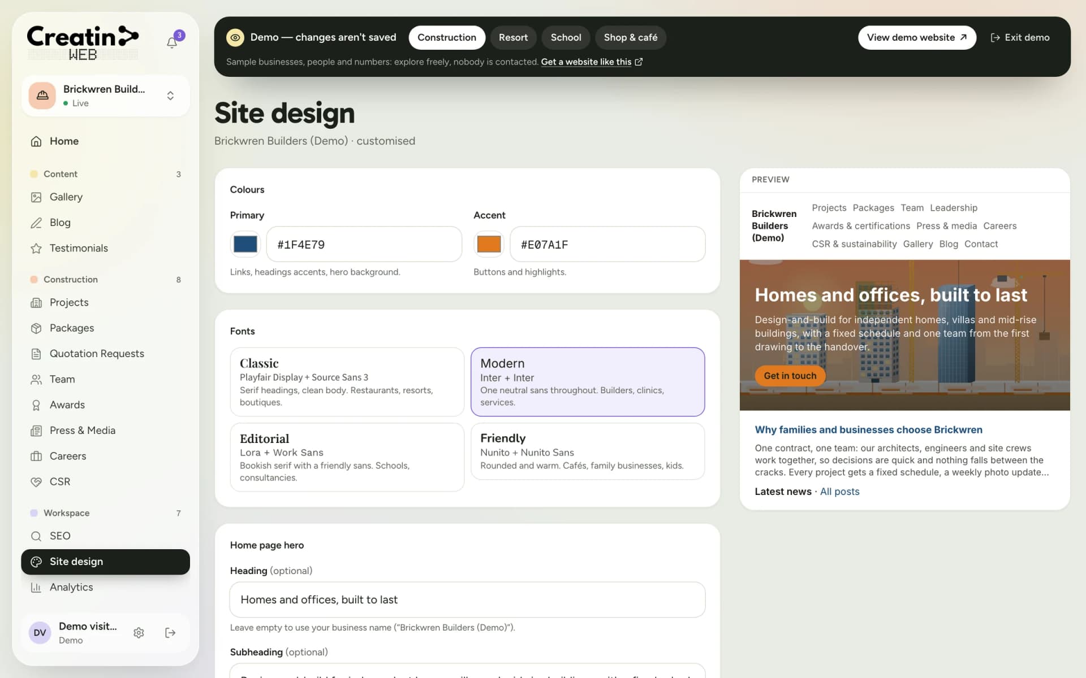This screenshot has width=1086, height=678.
Task: Expand the Brickwren Builders site switcher
Action: coord(106,95)
